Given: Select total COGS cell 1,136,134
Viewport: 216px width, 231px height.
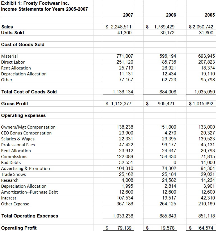Looking at the screenshot, I should tap(123, 92).
